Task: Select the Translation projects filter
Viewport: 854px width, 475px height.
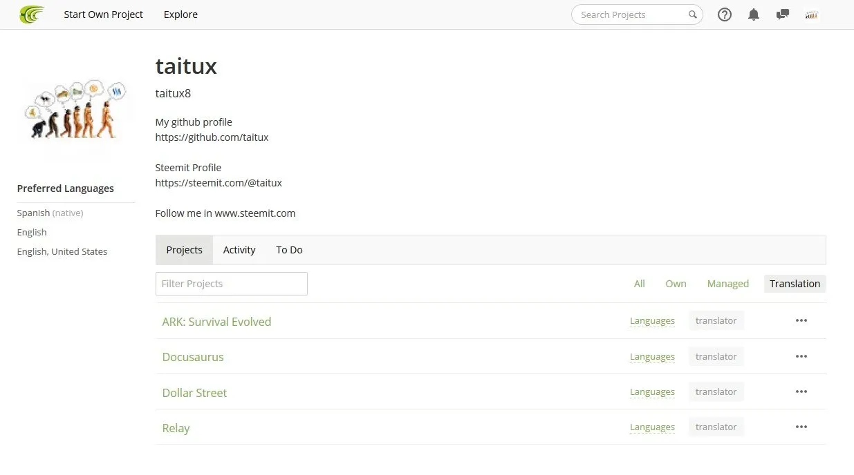Action: [795, 284]
